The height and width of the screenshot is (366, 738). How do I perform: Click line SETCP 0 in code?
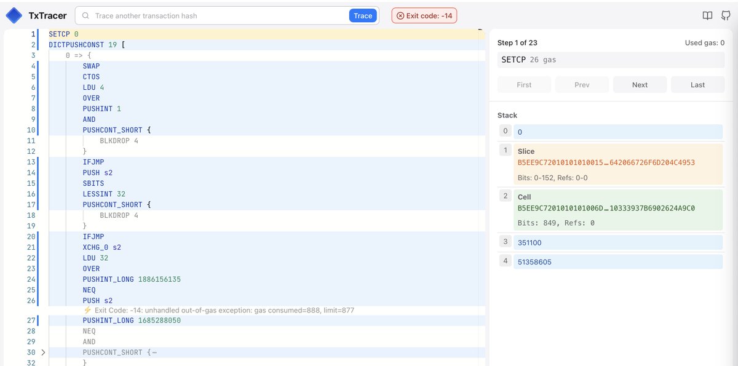tap(64, 34)
